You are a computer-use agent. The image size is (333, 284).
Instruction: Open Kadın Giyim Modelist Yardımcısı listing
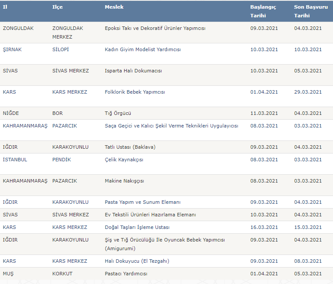coord(143,49)
